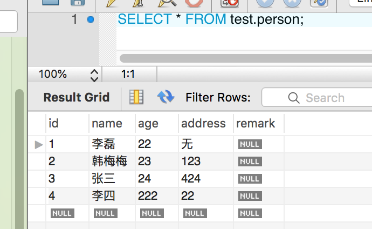Click the 1:1 cursor position indicator
This screenshot has width=372, height=229.
(128, 74)
